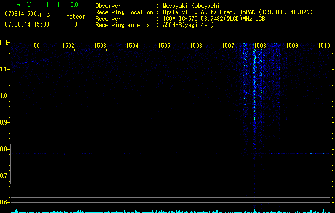Click the Observer field label
The width and height of the screenshot is (335, 213).
[x=108, y=6]
